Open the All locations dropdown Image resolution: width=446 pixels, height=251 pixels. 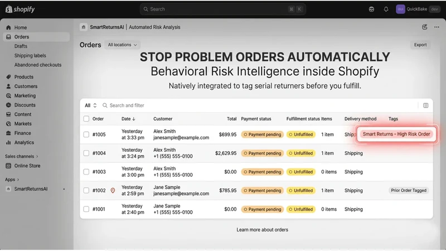(122, 45)
